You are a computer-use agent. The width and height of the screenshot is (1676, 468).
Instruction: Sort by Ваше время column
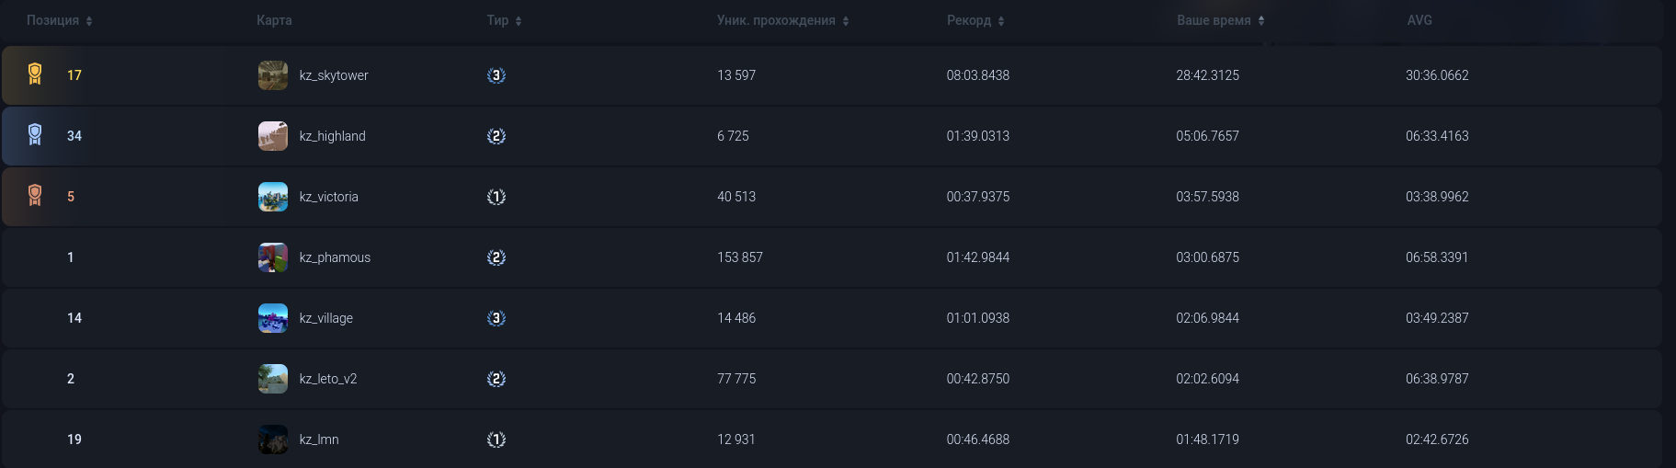[x=1220, y=20]
